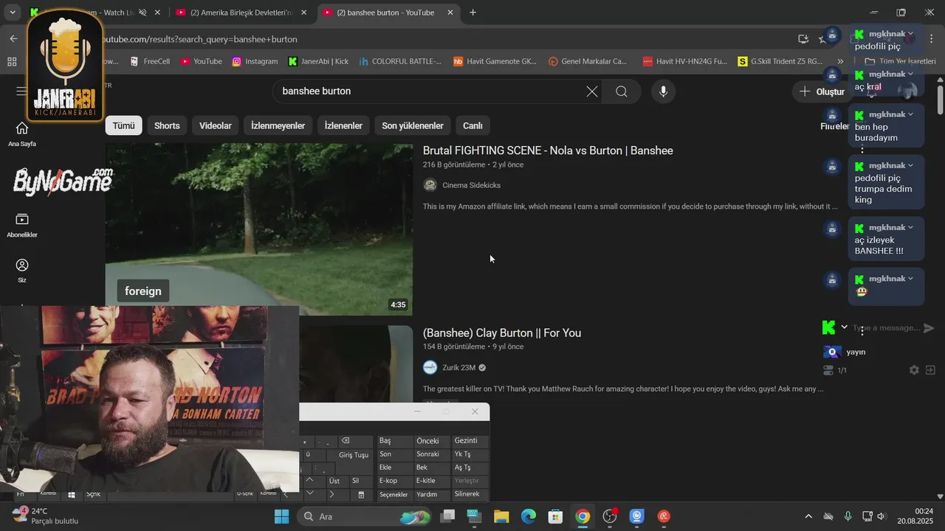
Task: Clear the search box with the X icon
Action: coord(592,91)
